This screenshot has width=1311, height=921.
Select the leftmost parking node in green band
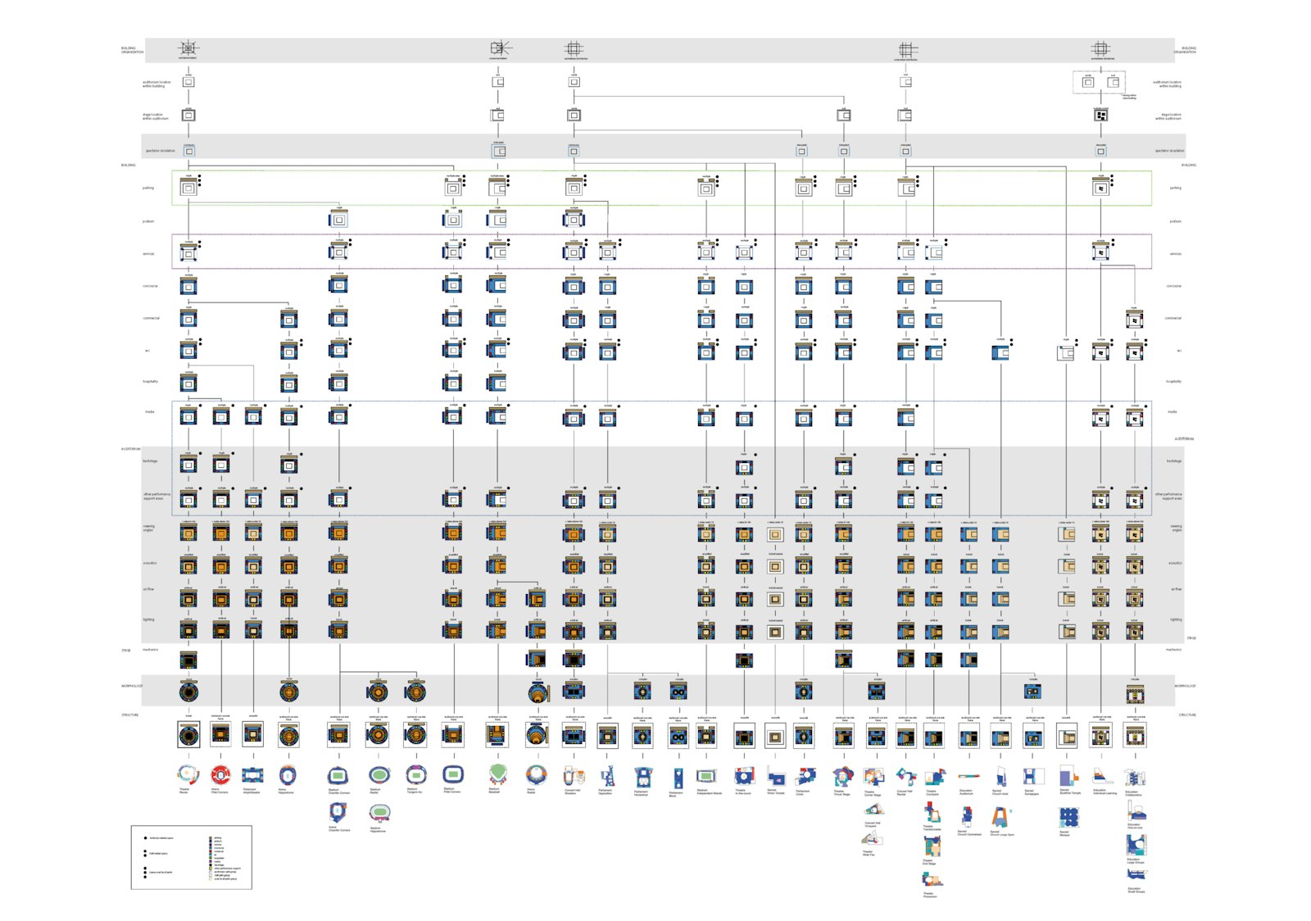(x=188, y=188)
